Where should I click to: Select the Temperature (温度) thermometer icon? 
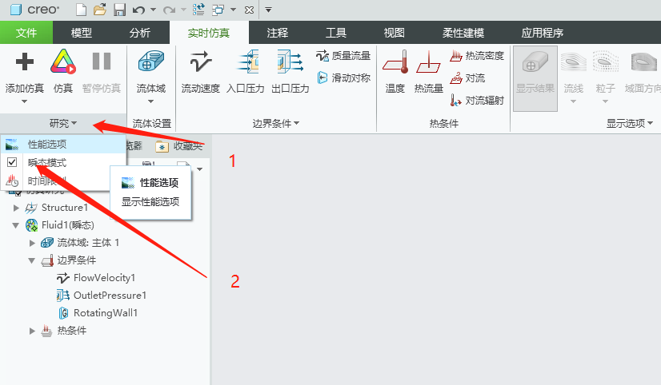point(395,62)
